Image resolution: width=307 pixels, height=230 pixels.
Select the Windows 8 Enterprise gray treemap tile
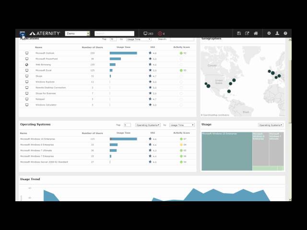260,149
